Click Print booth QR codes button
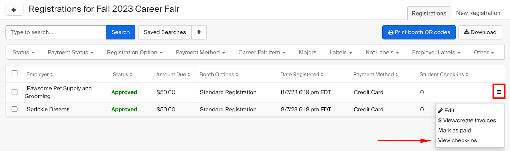The width and height of the screenshot is (510, 151). pos(419,32)
